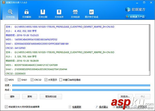Click the 软媒魔方 cube logo

pyautogui.click(x=135, y=9)
